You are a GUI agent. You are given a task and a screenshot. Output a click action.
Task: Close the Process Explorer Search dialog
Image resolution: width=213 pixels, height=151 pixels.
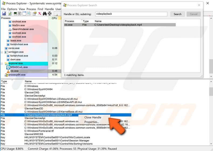pos(199,5)
